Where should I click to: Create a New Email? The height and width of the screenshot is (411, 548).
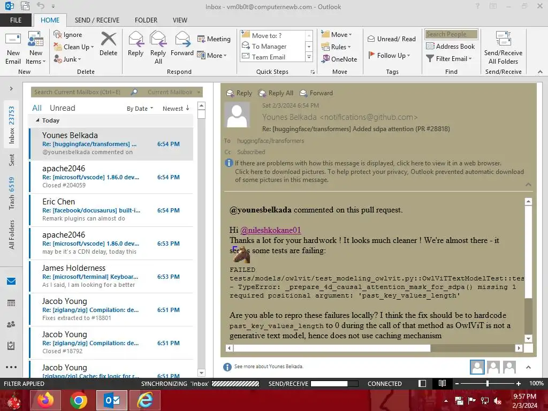pyautogui.click(x=13, y=48)
